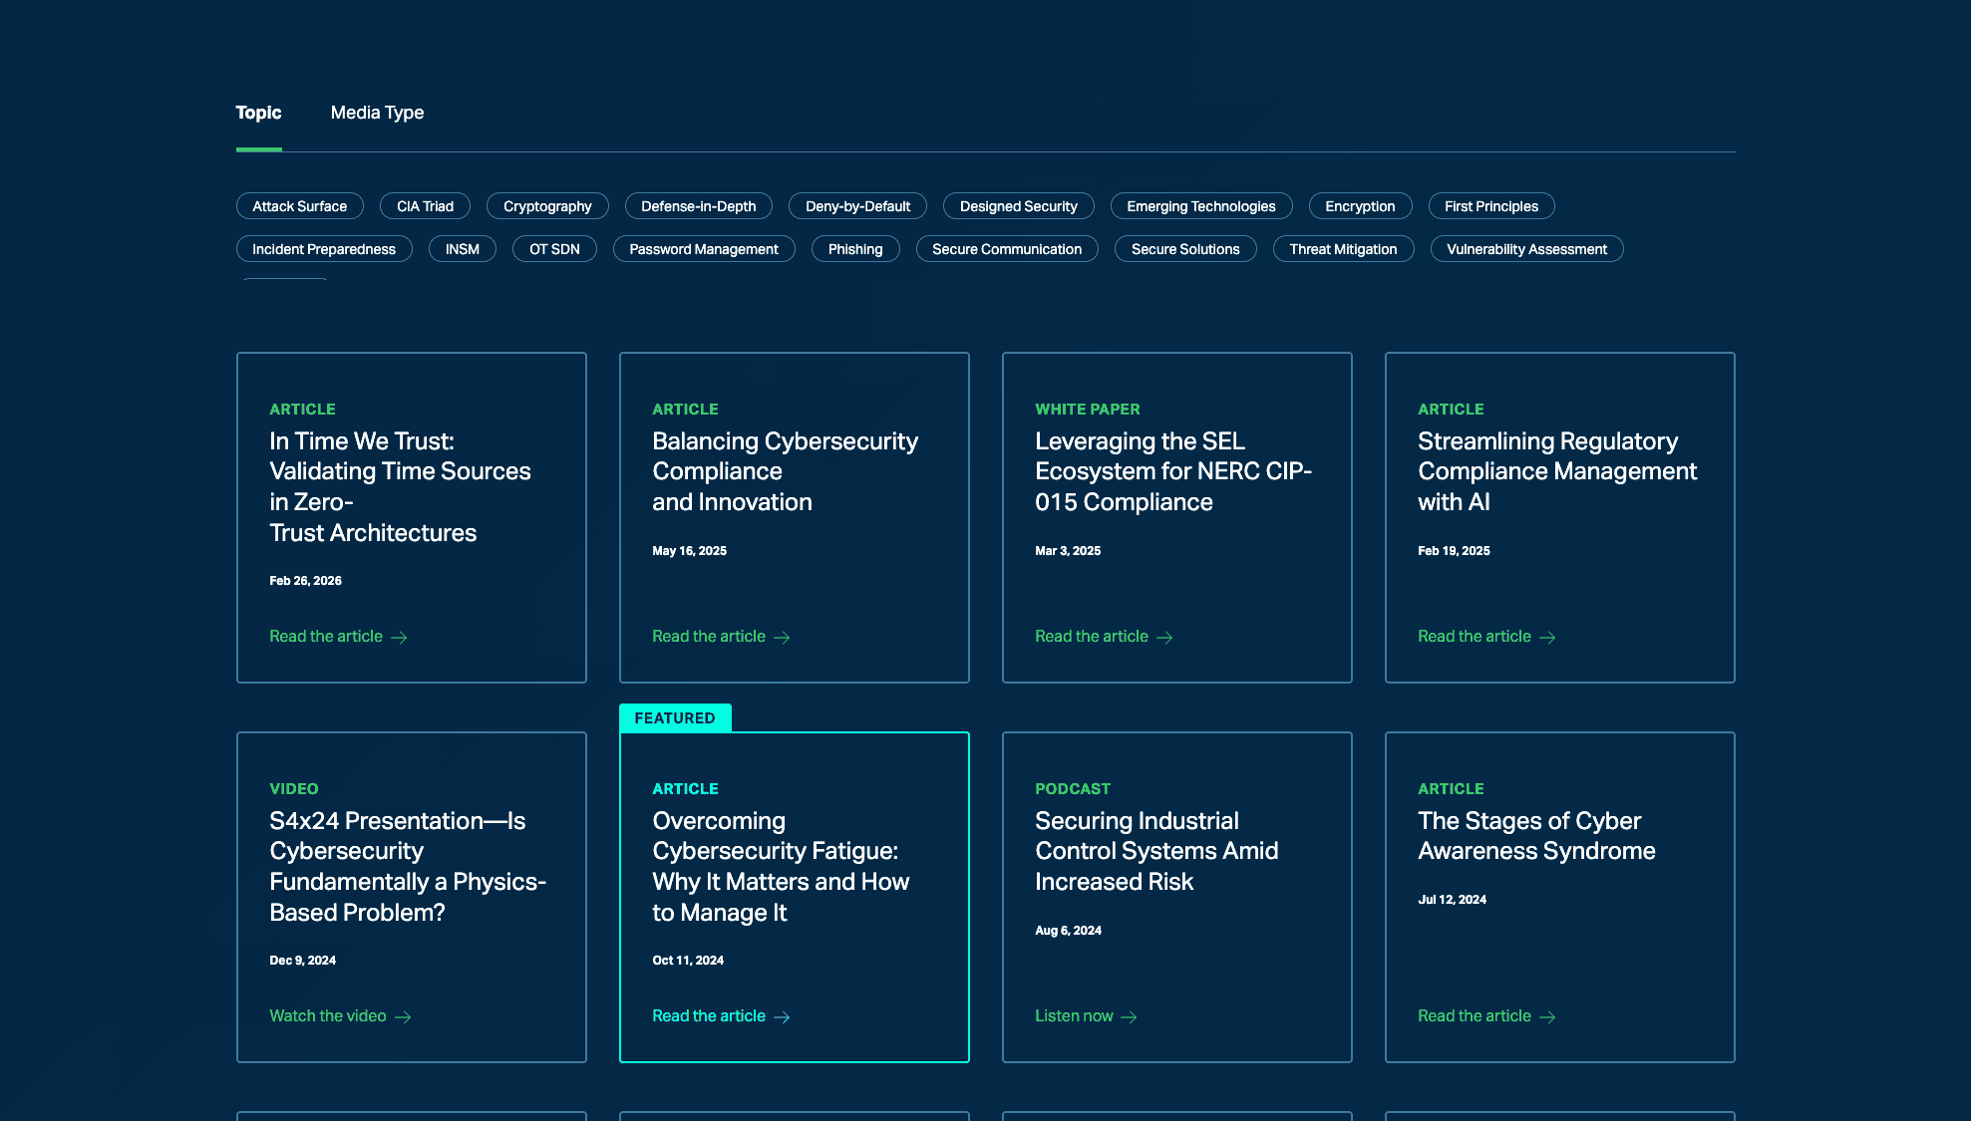Toggle the Phishing topic filter
This screenshot has height=1121, width=1971.
coord(854,248)
